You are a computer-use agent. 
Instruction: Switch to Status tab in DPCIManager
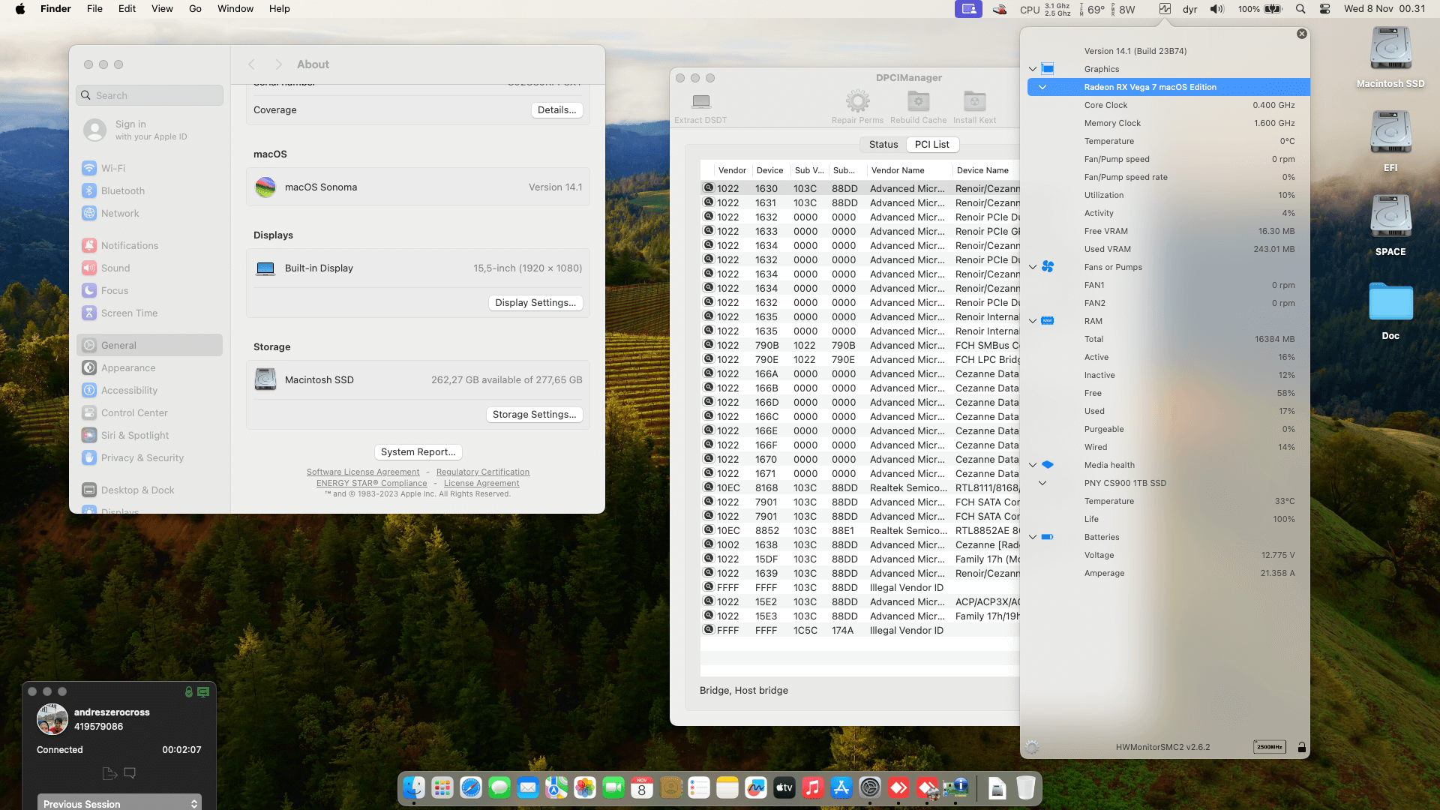[x=883, y=145]
